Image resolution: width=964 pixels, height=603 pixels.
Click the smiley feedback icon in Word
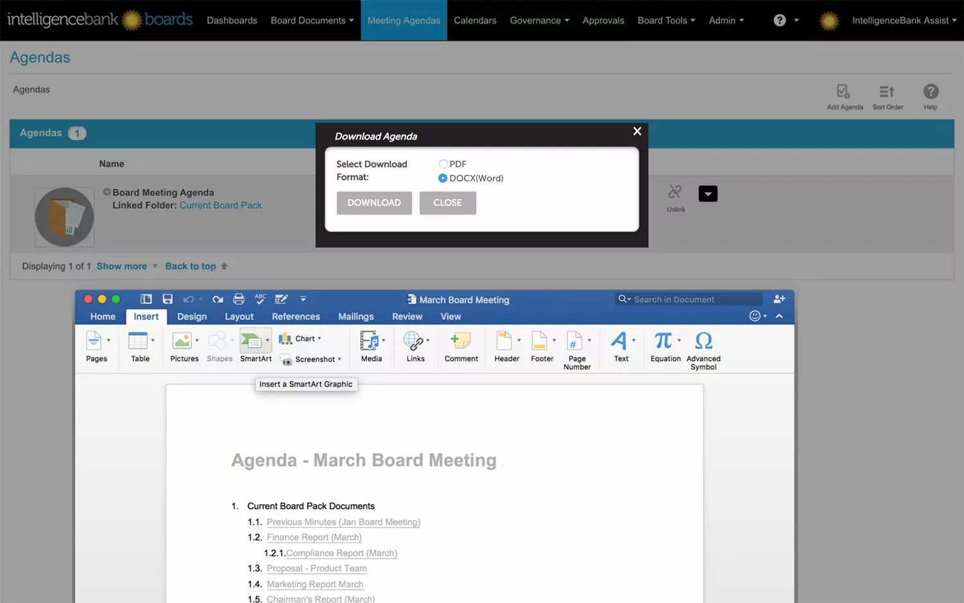(755, 316)
